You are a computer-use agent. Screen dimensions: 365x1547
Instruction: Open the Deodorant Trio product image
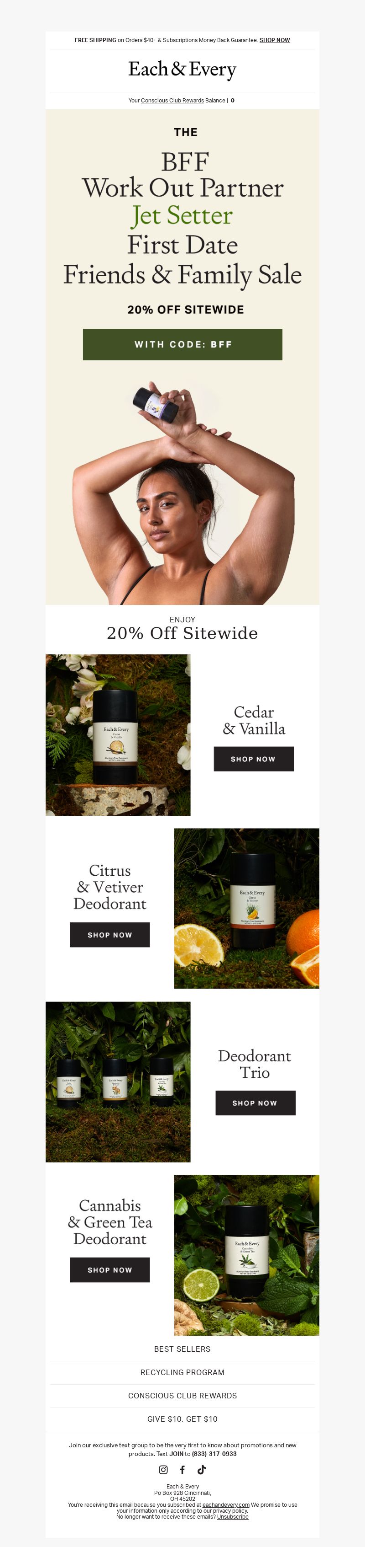click(x=118, y=1081)
